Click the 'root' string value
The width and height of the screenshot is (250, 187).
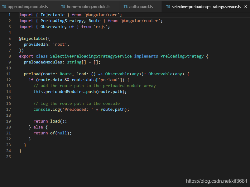[x=60, y=44]
